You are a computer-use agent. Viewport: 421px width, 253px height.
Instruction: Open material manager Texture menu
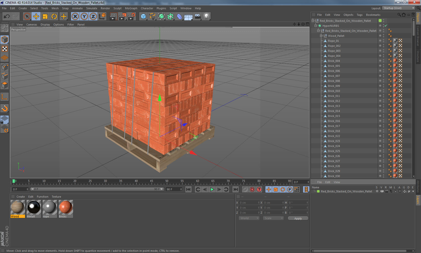[x=56, y=197]
